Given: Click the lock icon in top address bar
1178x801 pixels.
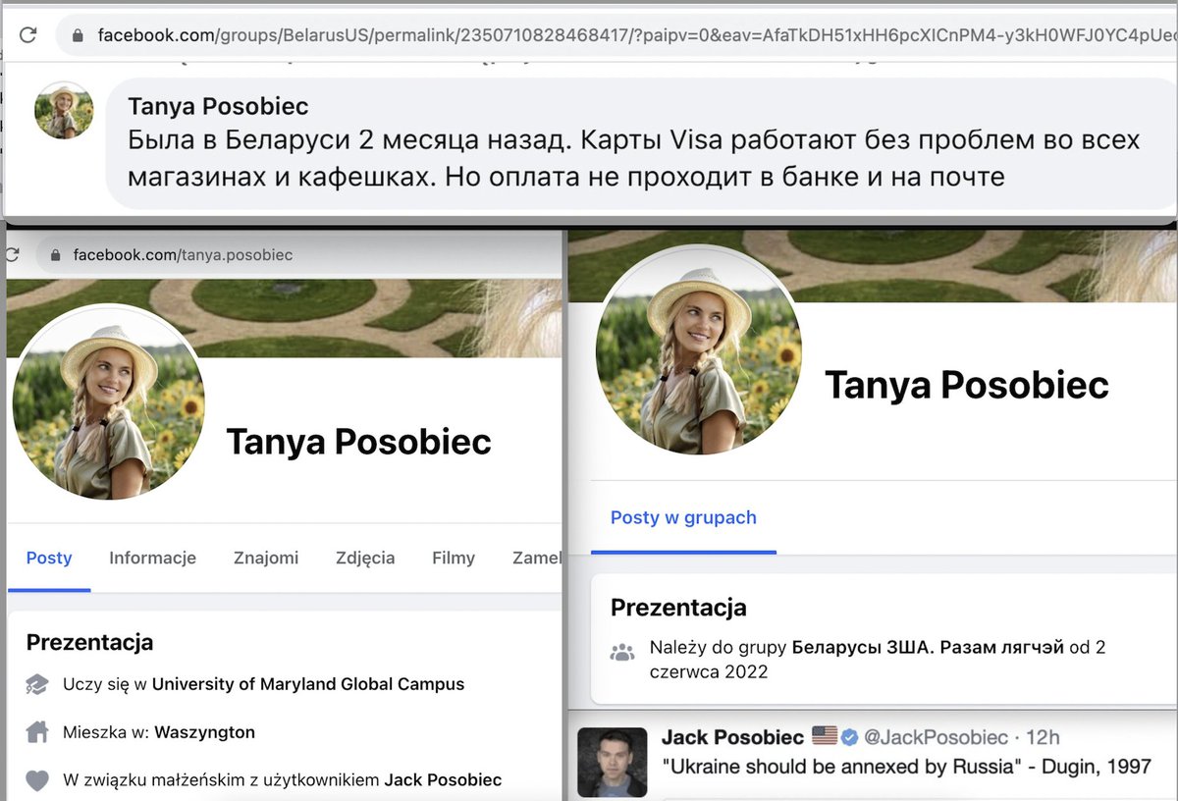Looking at the screenshot, I should [78, 35].
